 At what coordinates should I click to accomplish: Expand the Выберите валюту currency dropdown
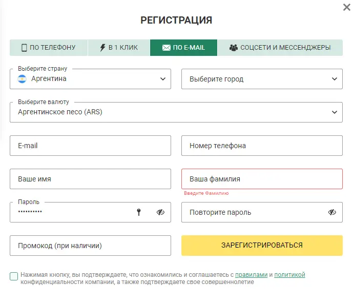176,112
